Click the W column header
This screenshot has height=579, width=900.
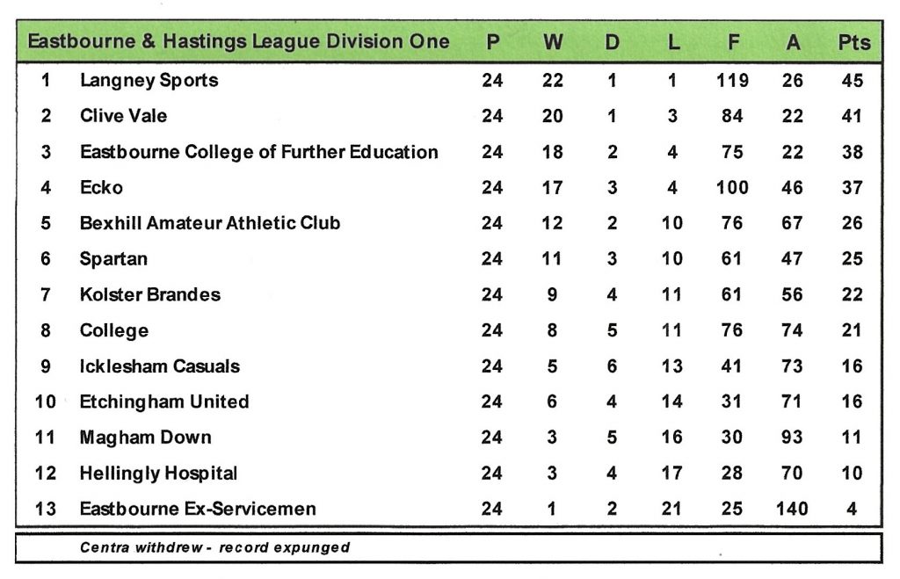(x=552, y=43)
